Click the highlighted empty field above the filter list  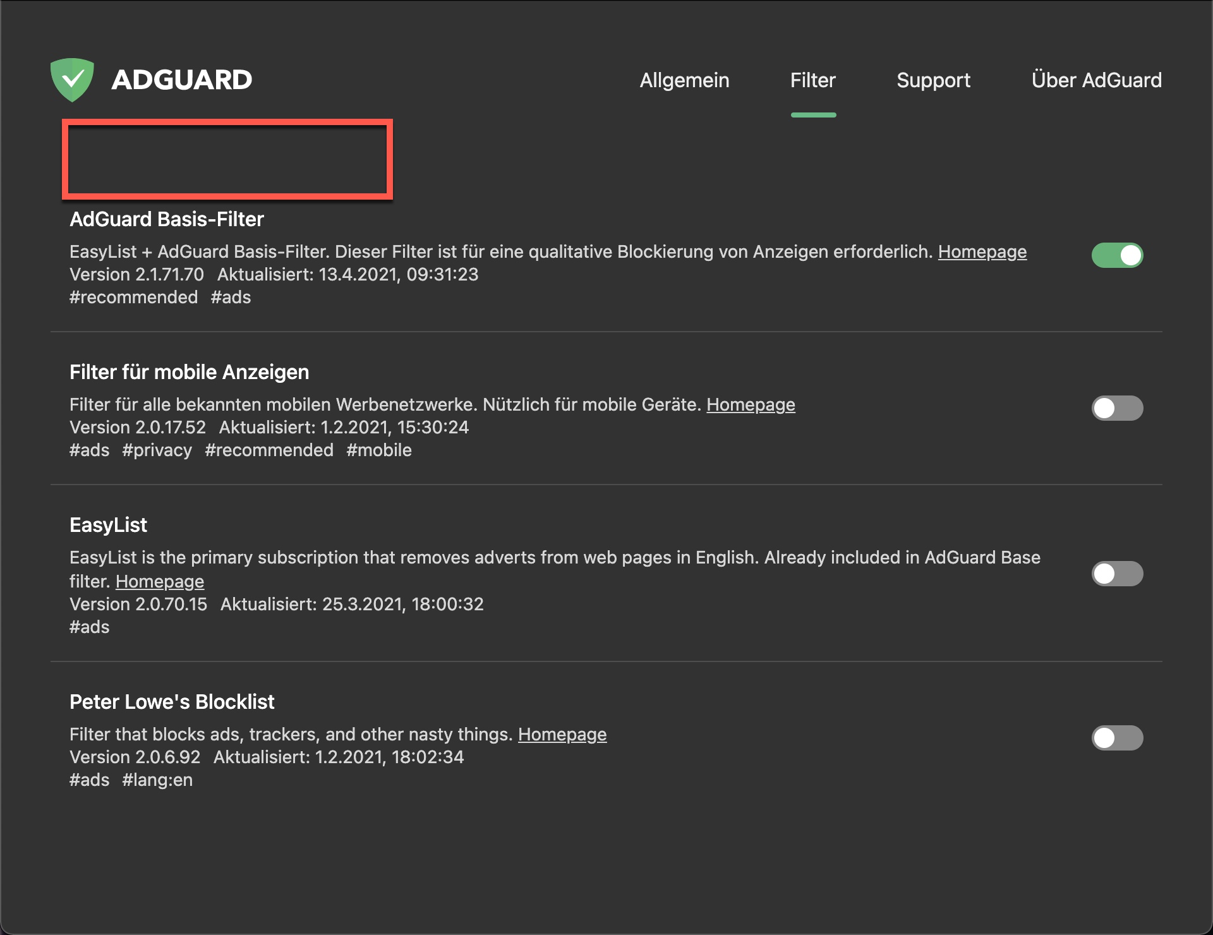pyautogui.click(x=227, y=160)
